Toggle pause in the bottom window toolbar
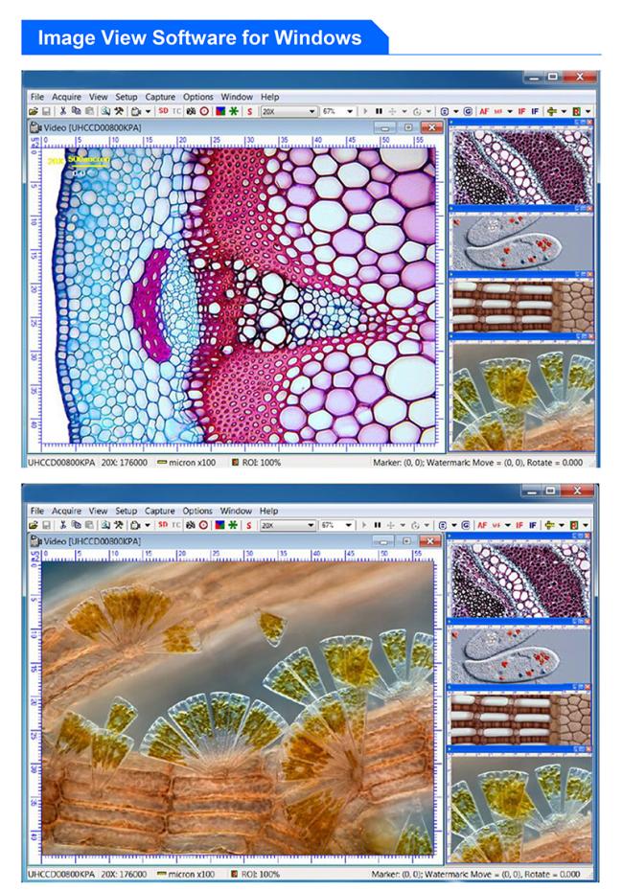 pyautogui.click(x=378, y=526)
